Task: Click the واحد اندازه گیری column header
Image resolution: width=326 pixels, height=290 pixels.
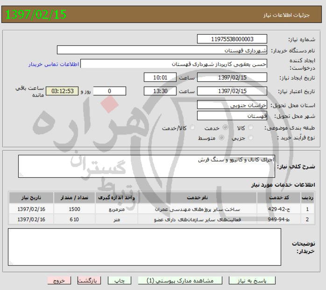Action: click(116, 197)
